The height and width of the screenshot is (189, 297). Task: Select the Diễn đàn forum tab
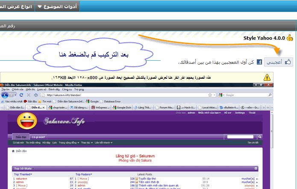click(18, 137)
